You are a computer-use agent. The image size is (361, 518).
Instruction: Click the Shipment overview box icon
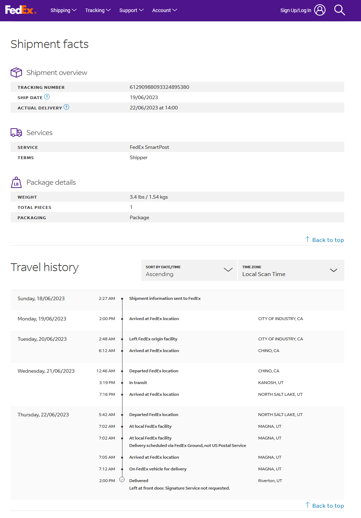tap(16, 72)
